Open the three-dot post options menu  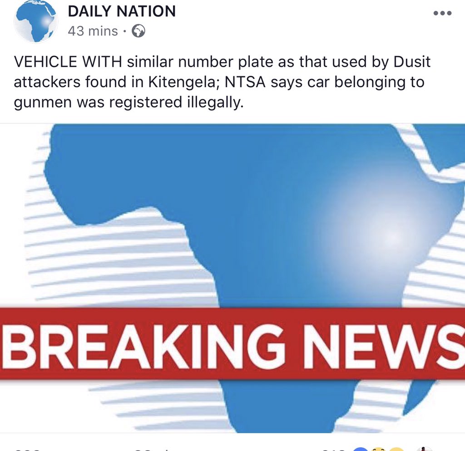[x=442, y=13]
